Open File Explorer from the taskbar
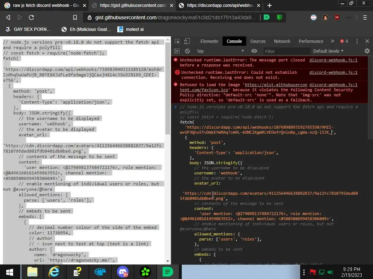The image size is (373, 279). point(32,272)
